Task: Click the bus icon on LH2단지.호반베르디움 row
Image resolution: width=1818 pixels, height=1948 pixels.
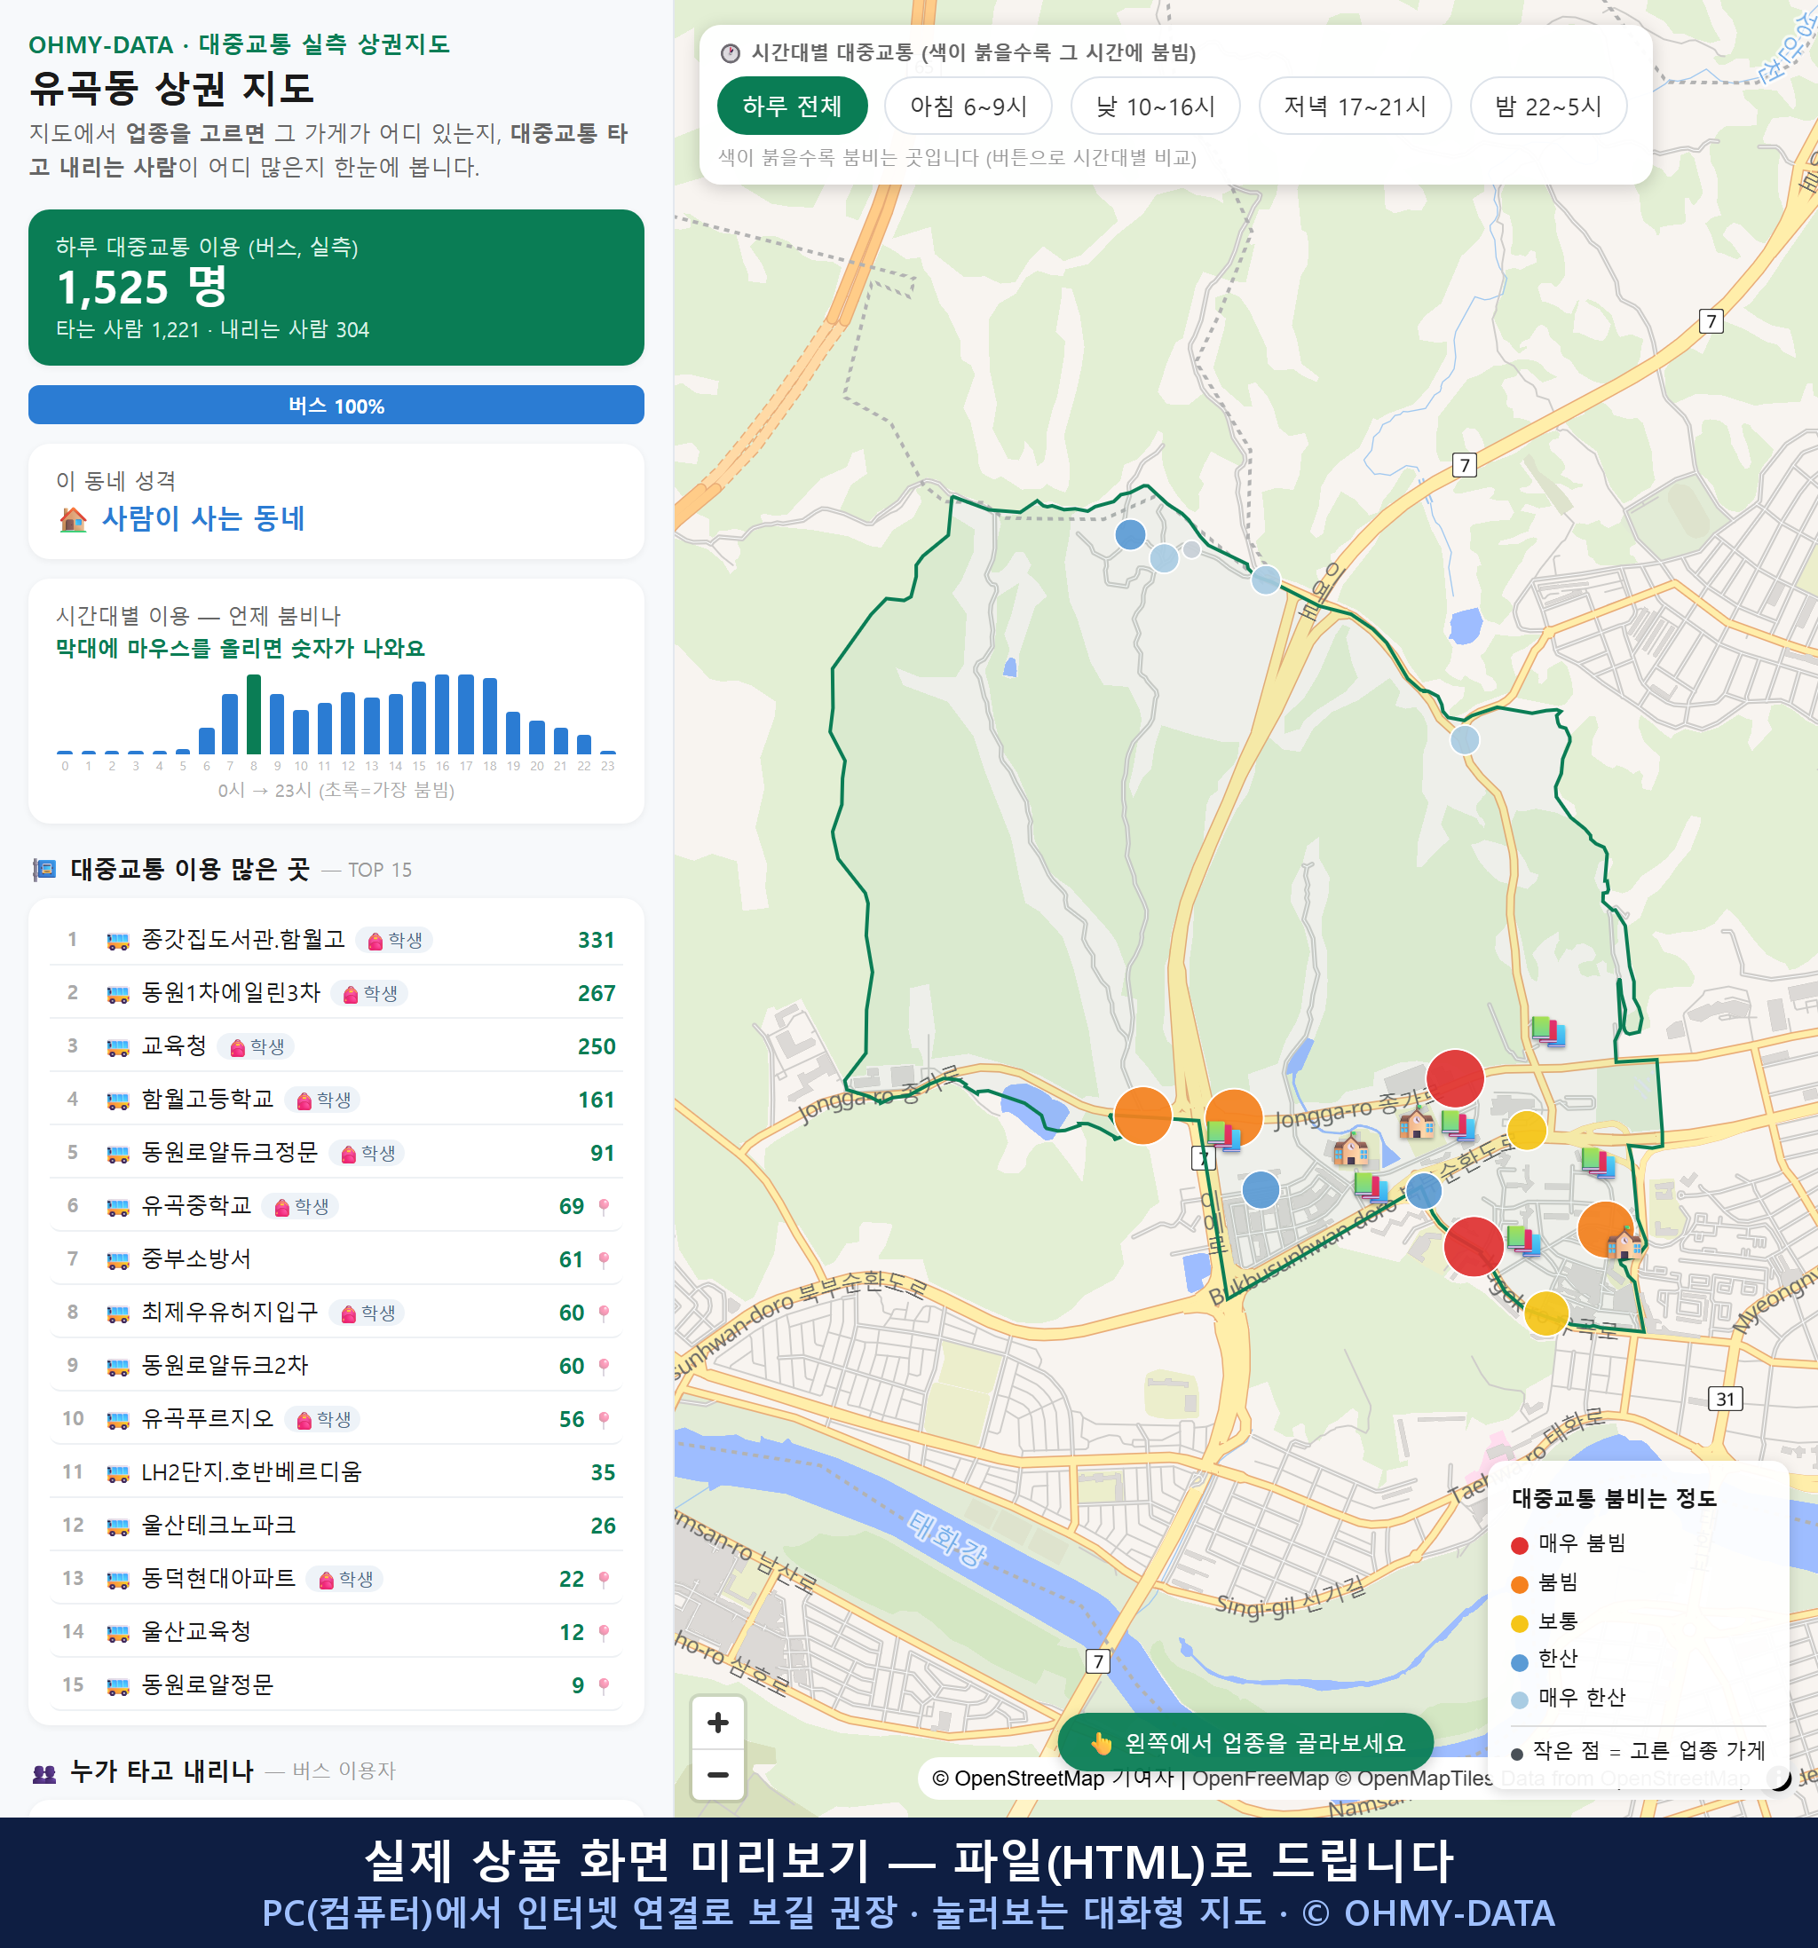Action: 117,1472
